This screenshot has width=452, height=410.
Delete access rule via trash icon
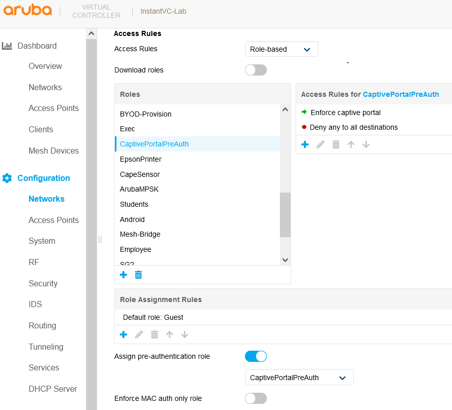click(x=336, y=144)
